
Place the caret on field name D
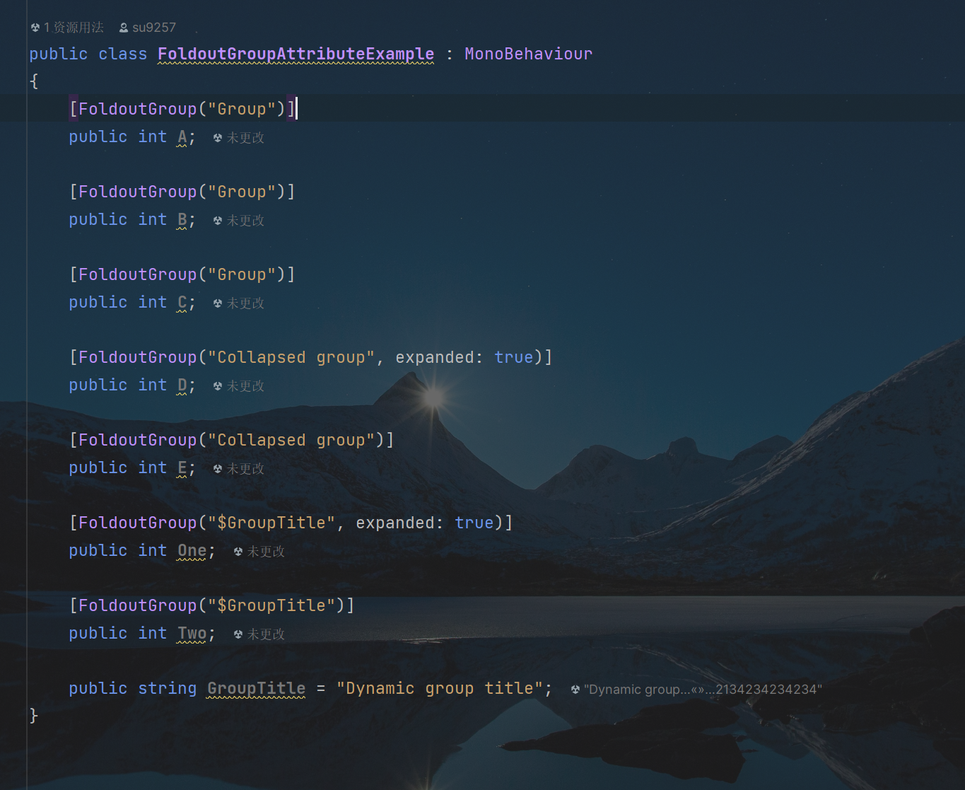click(182, 385)
